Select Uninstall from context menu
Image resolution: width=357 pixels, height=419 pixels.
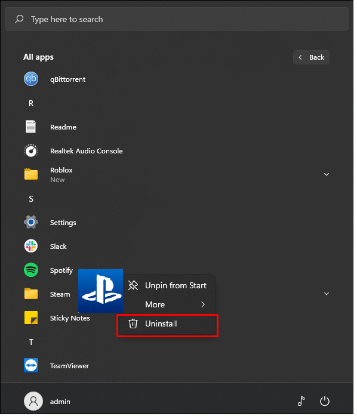point(168,325)
